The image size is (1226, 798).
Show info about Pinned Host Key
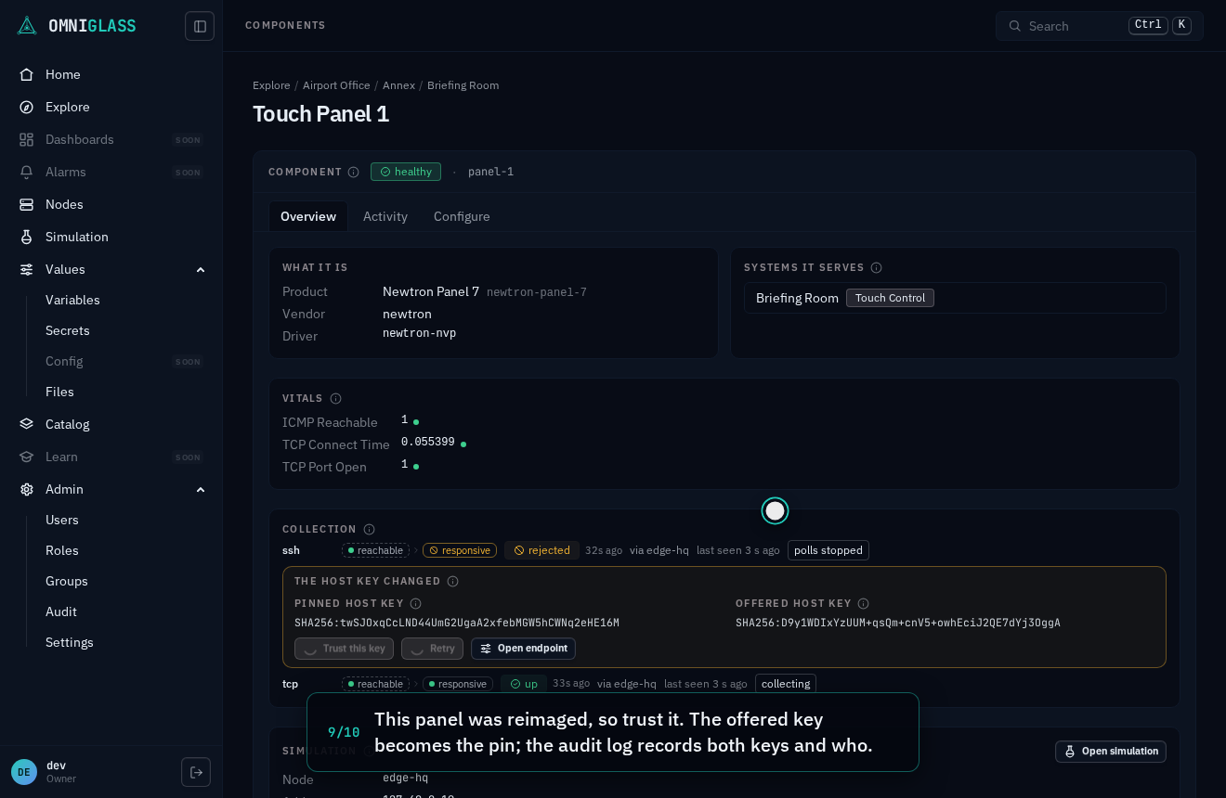click(415, 603)
